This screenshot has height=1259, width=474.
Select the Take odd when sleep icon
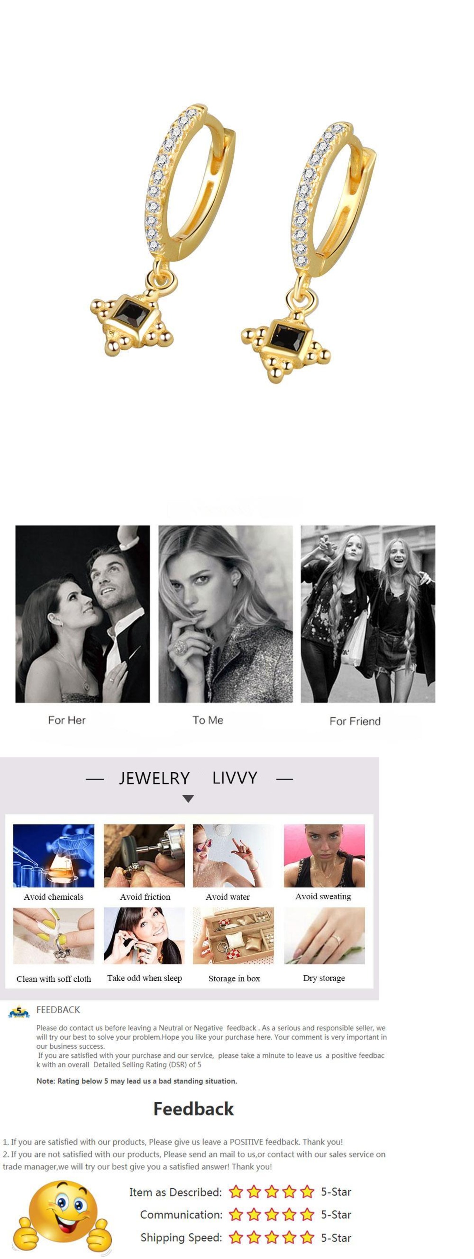coord(144,935)
